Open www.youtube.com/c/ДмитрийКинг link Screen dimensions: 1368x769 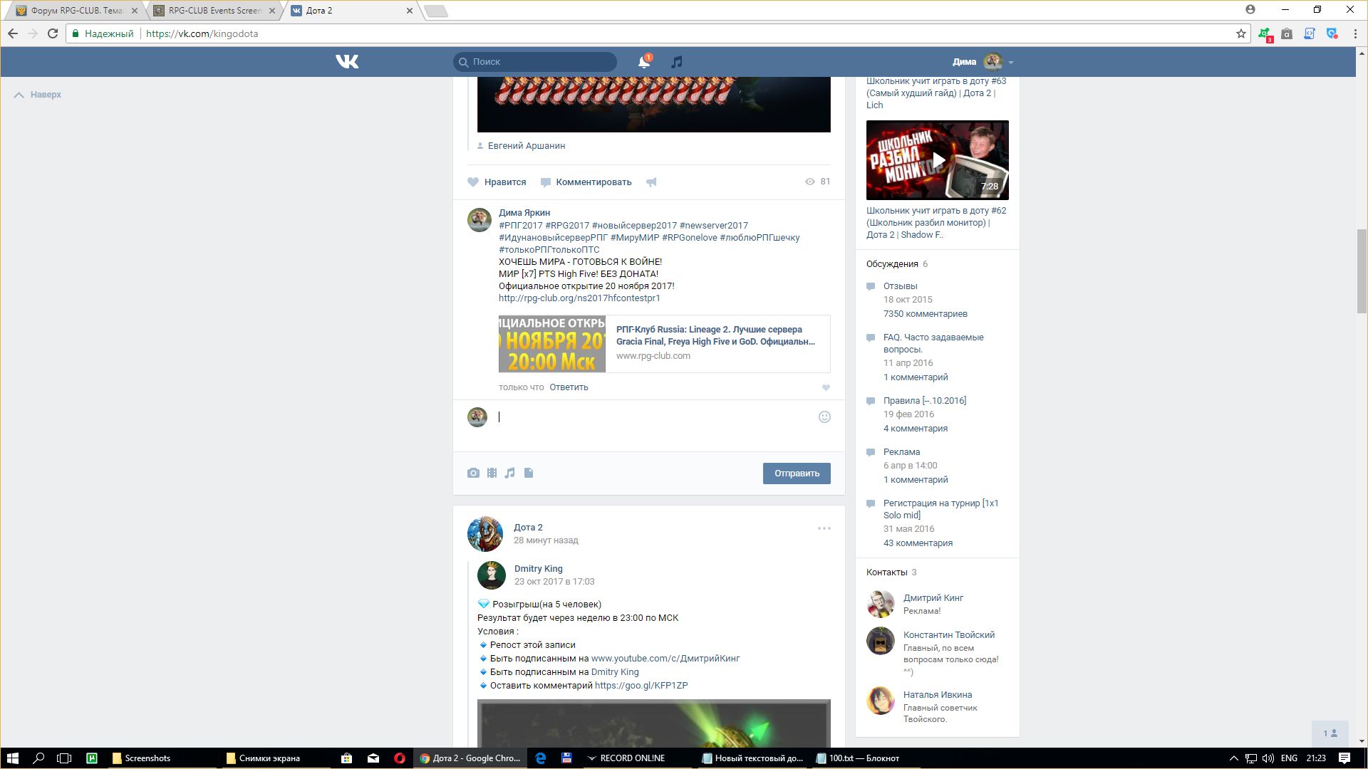pyautogui.click(x=665, y=659)
